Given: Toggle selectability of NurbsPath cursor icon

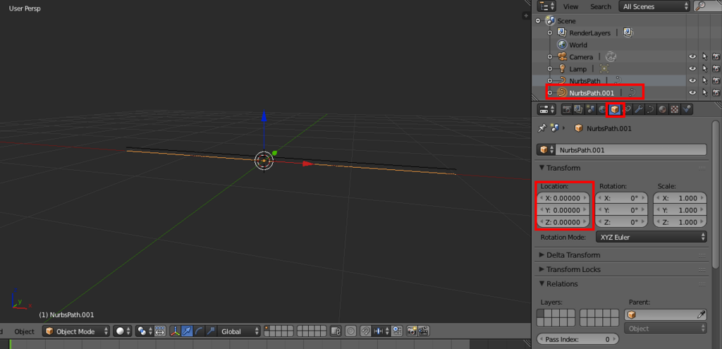Looking at the screenshot, I should point(704,80).
